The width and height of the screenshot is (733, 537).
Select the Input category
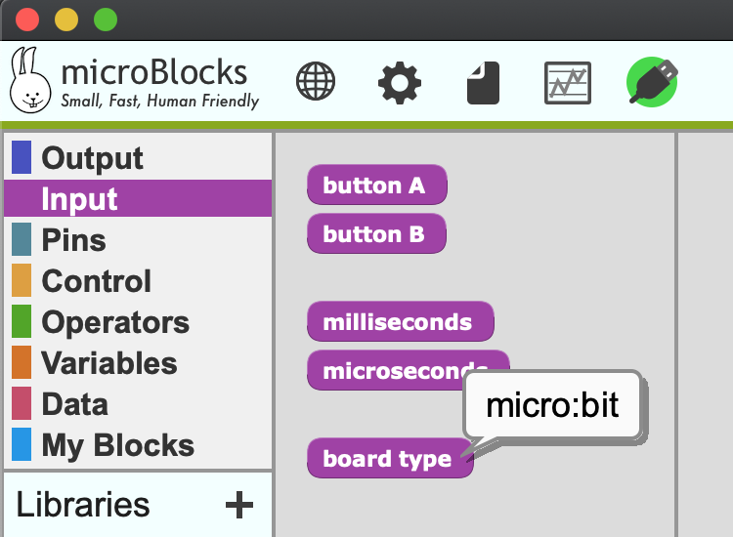click(79, 199)
